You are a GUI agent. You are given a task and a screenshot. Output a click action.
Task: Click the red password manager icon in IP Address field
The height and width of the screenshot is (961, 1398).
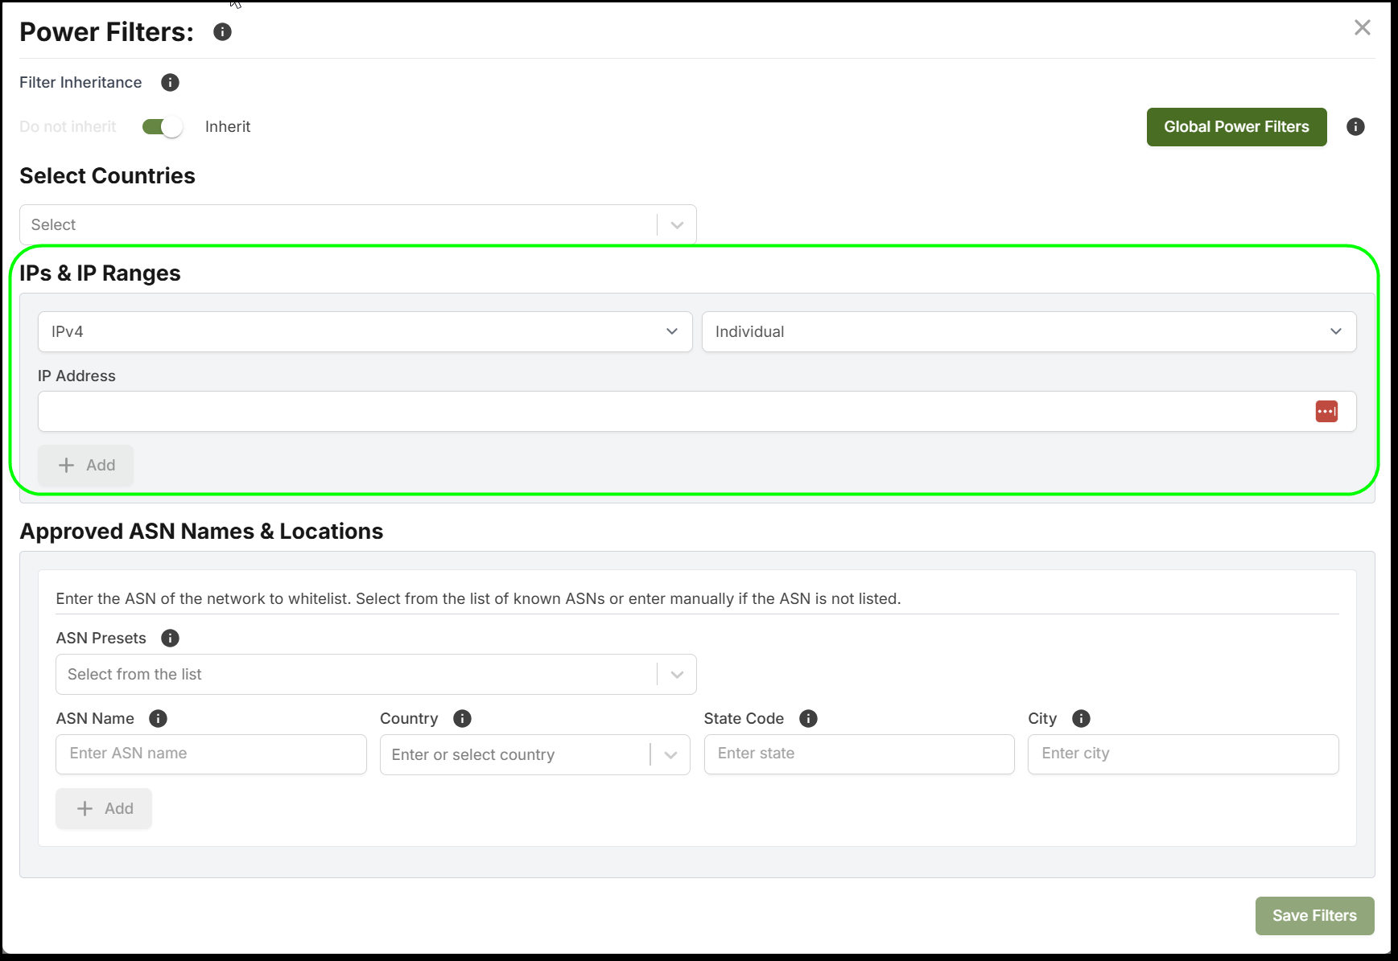coord(1326,412)
